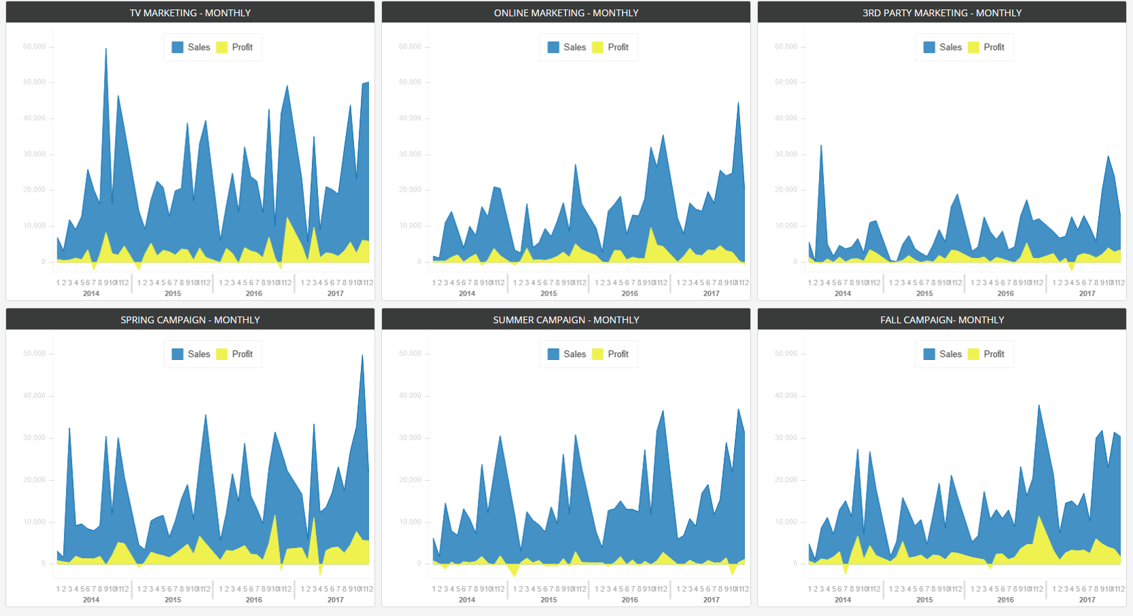Viewport: 1133px width, 616px height.
Task: Select the SUMMER CAMPAIGN - MONTHLY panel header
Action: pyautogui.click(x=566, y=320)
